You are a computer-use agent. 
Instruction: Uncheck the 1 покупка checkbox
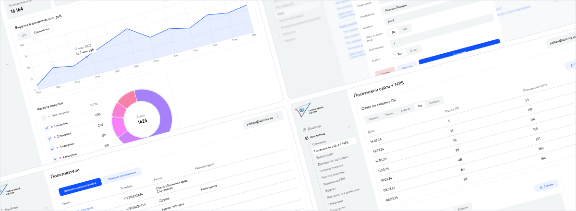(x=47, y=128)
